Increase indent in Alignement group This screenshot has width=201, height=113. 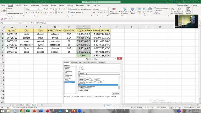click(62, 13)
